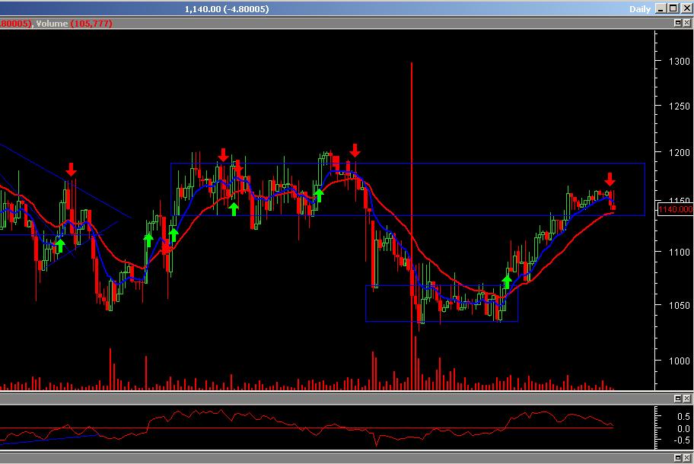Maximize the oscillator indicator pane

pos(677,399)
